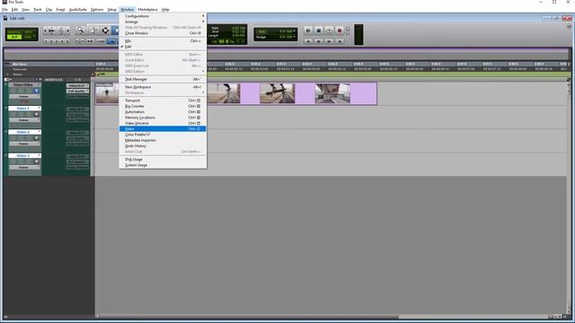Toggle Video online button on Video 2 track

tap(36, 138)
